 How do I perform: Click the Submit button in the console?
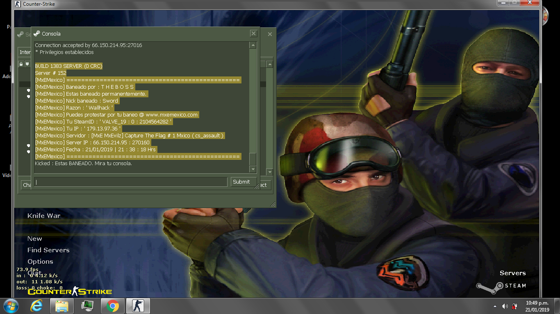pyautogui.click(x=244, y=182)
